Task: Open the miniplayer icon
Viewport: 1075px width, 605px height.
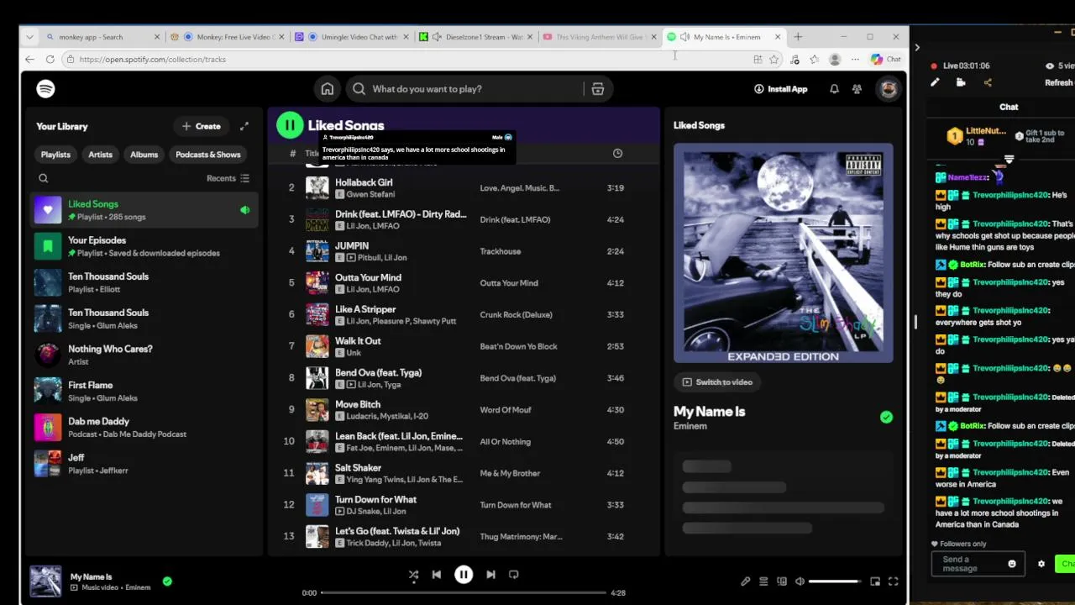Action: 875,581
